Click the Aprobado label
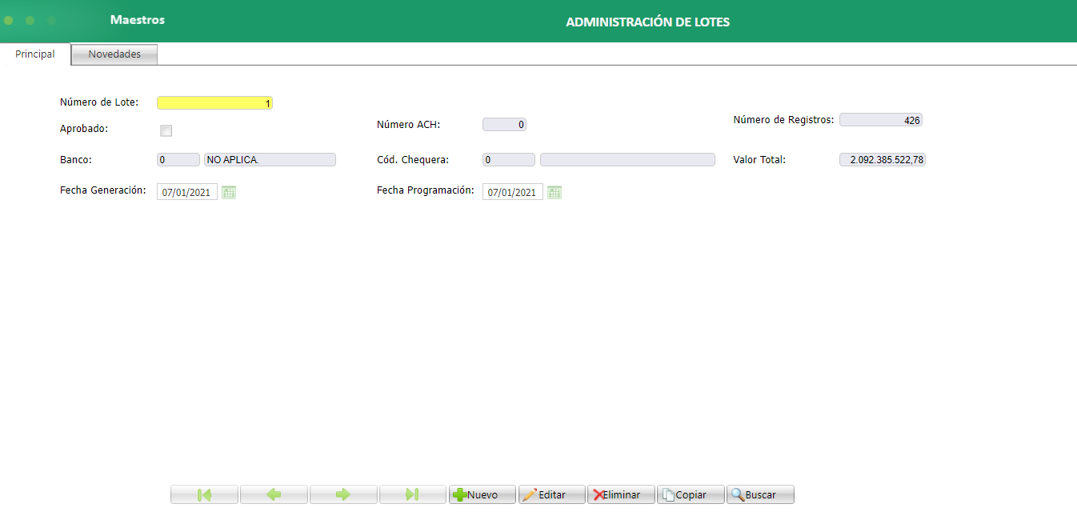Screen dimensions: 1077x524 pos(84,128)
